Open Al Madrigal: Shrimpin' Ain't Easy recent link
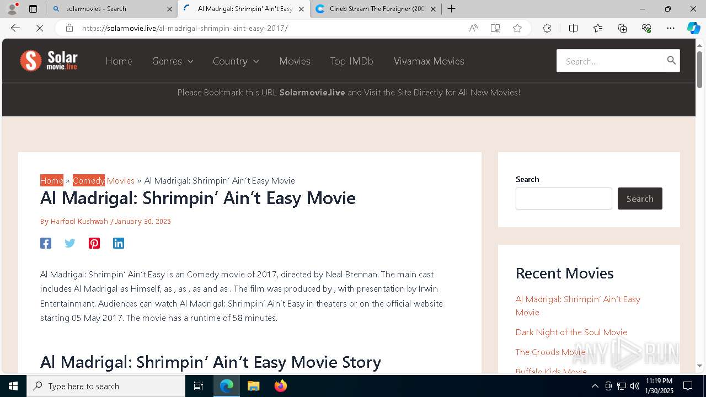706x397 pixels. [x=577, y=305]
